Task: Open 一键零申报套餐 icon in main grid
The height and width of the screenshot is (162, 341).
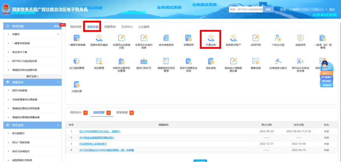Action: click(x=76, y=38)
